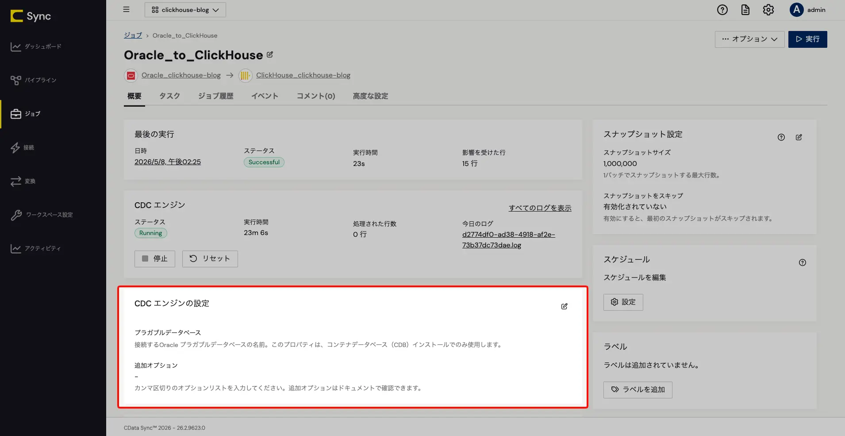Image resolution: width=845 pixels, height=436 pixels.
Task: Open schedule 設定 button
Action: pos(623,302)
